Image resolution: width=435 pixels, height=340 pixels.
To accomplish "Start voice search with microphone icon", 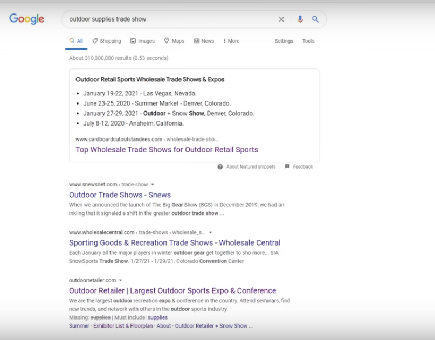I will [300, 19].
